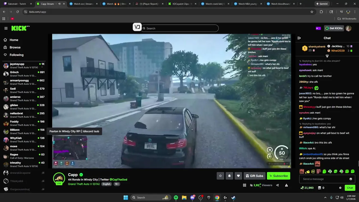Select the last green emote in quick row

(x=353, y=171)
